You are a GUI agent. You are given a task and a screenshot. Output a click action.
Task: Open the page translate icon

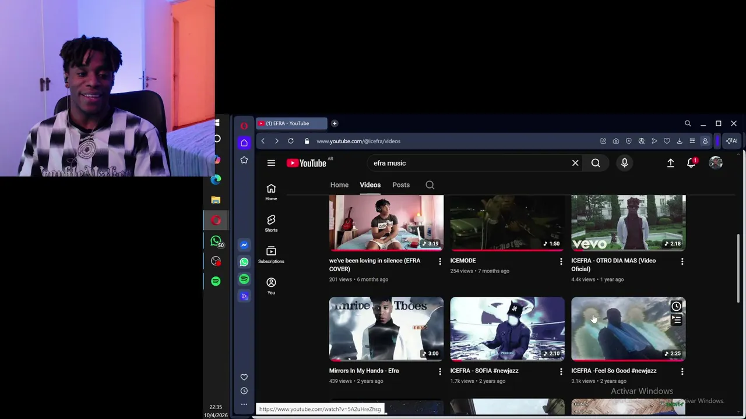[641, 141]
